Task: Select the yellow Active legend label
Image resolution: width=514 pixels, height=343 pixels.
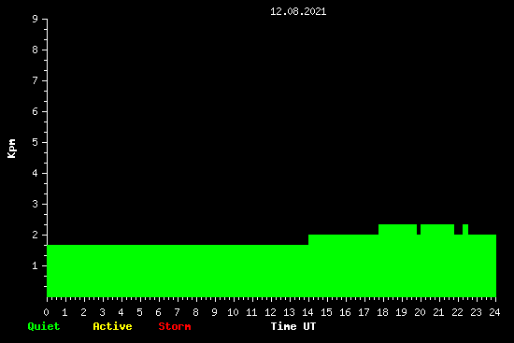Action: [112, 326]
